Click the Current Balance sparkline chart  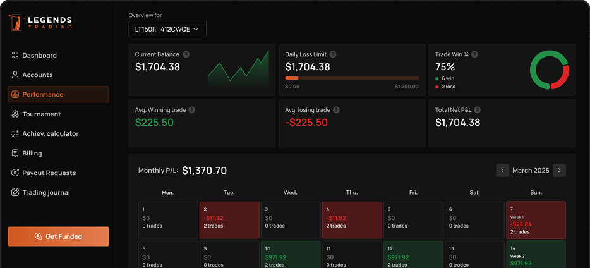tap(238, 69)
